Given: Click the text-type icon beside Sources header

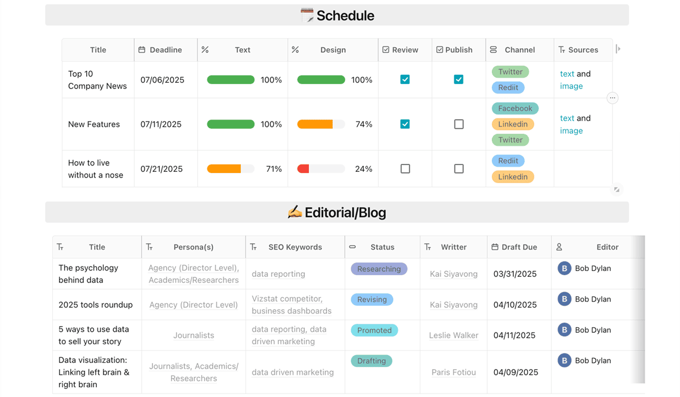Looking at the screenshot, I should pos(562,50).
